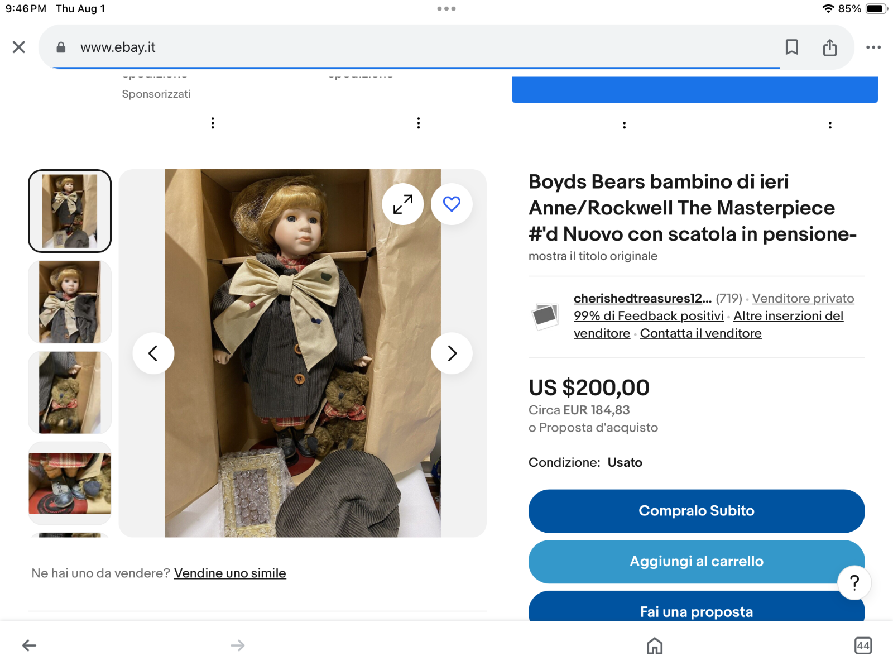893x670 pixels.
Task: Open 'Altre inserzioni del venditore'
Action: (709, 324)
